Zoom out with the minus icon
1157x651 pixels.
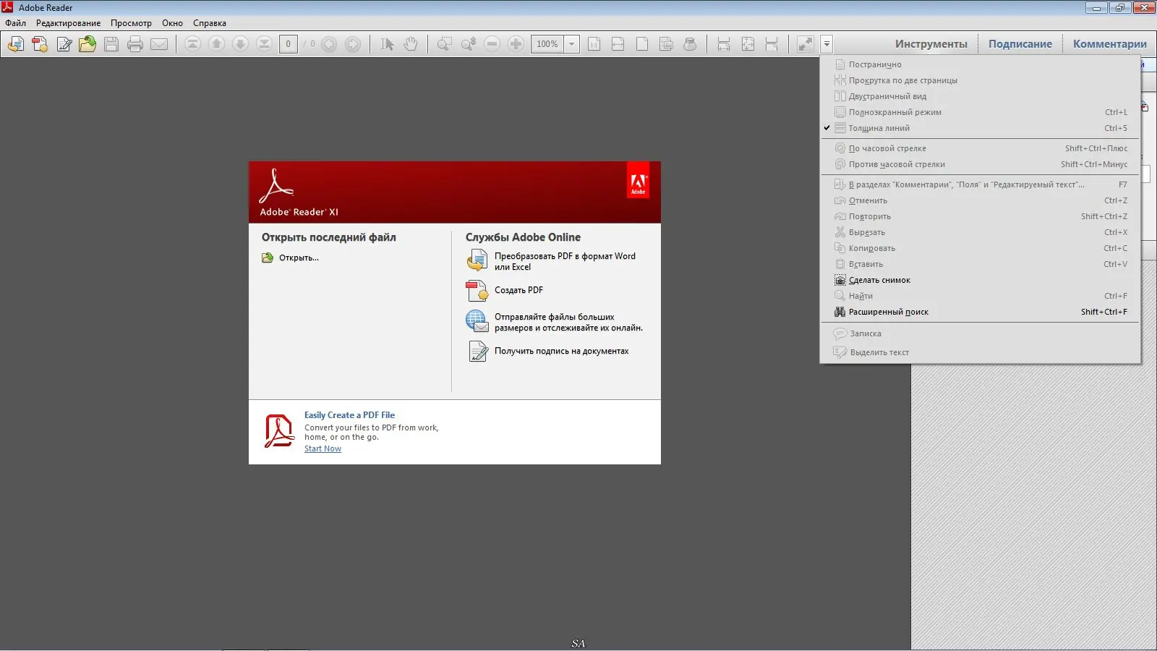point(492,44)
